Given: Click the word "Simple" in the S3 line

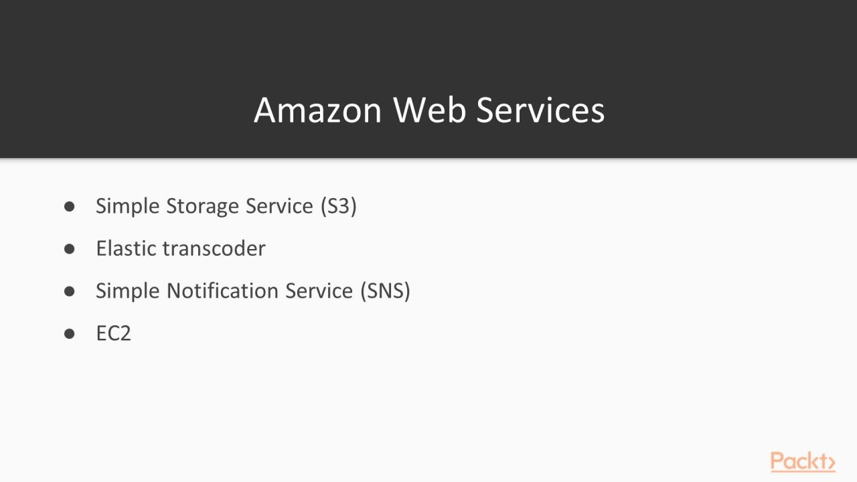Looking at the screenshot, I should click(128, 206).
